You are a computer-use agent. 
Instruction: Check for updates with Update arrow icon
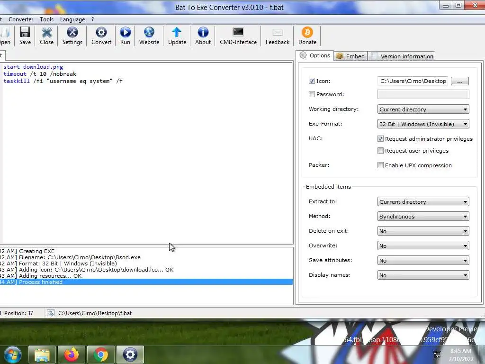tap(177, 36)
